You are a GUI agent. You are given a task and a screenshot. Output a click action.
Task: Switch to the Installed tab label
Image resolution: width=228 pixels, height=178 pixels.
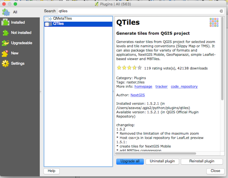click(18, 22)
